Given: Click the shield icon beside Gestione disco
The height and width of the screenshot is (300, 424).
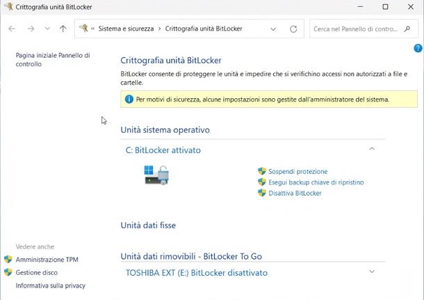Looking at the screenshot, I should point(8,273).
